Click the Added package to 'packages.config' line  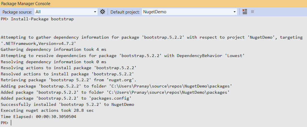tap(66, 98)
